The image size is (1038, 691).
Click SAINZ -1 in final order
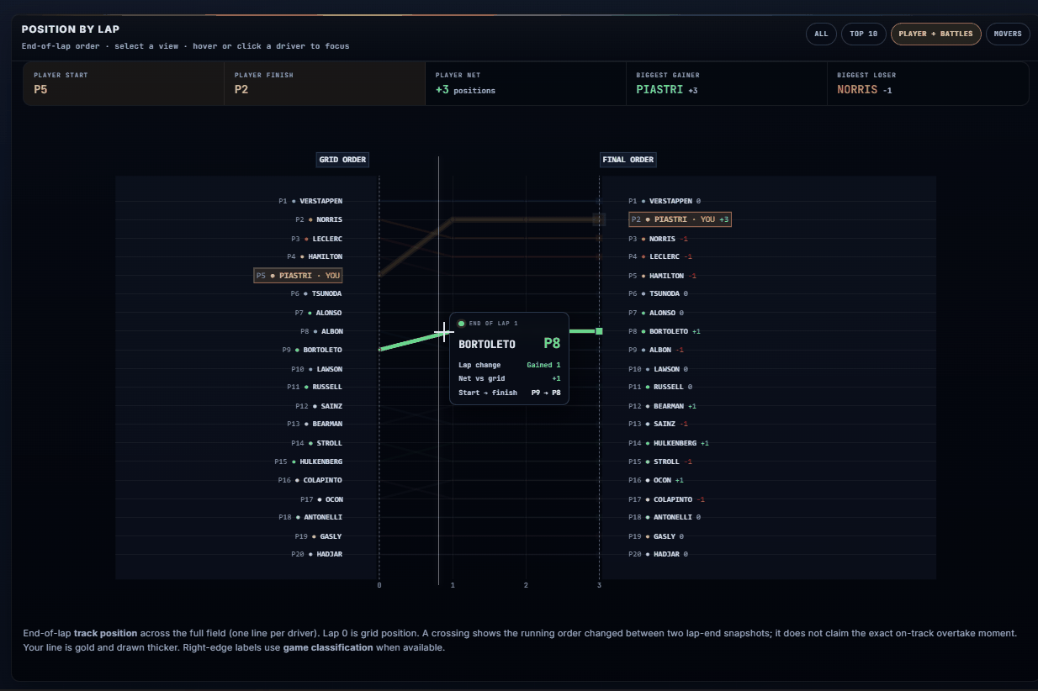pos(659,424)
